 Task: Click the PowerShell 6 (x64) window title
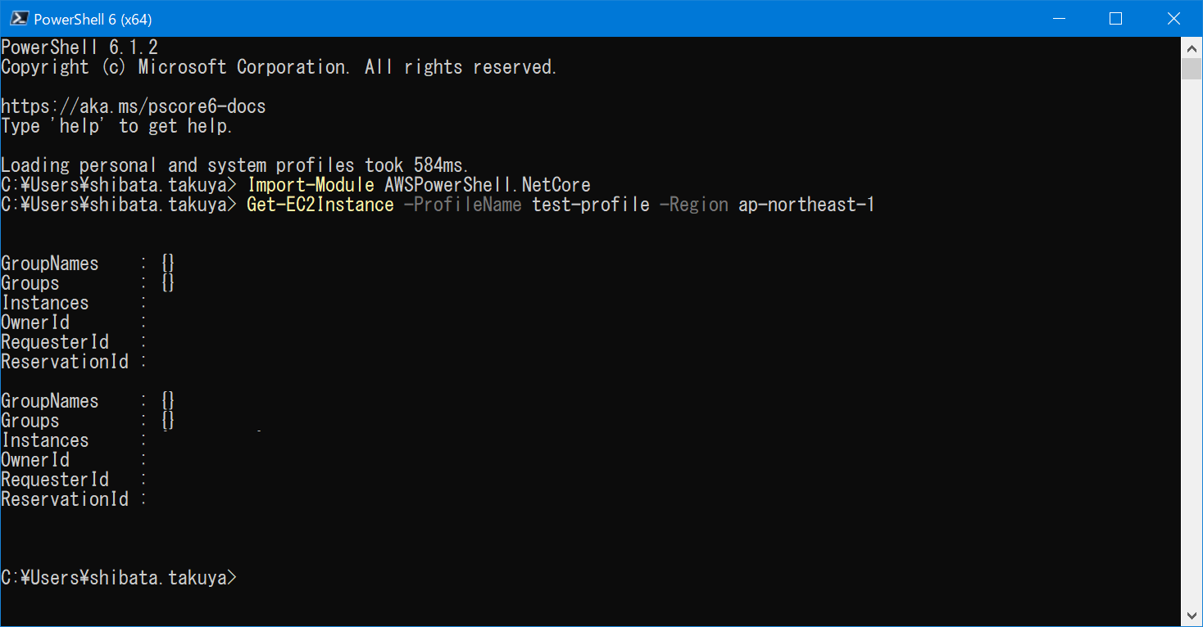point(93,18)
